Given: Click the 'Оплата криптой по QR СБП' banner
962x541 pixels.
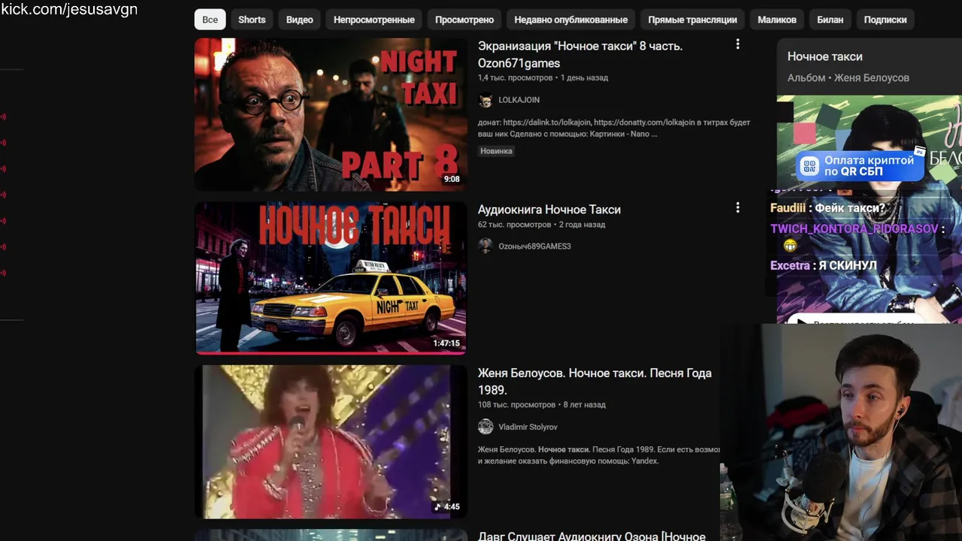Looking at the screenshot, I should 860,165.
